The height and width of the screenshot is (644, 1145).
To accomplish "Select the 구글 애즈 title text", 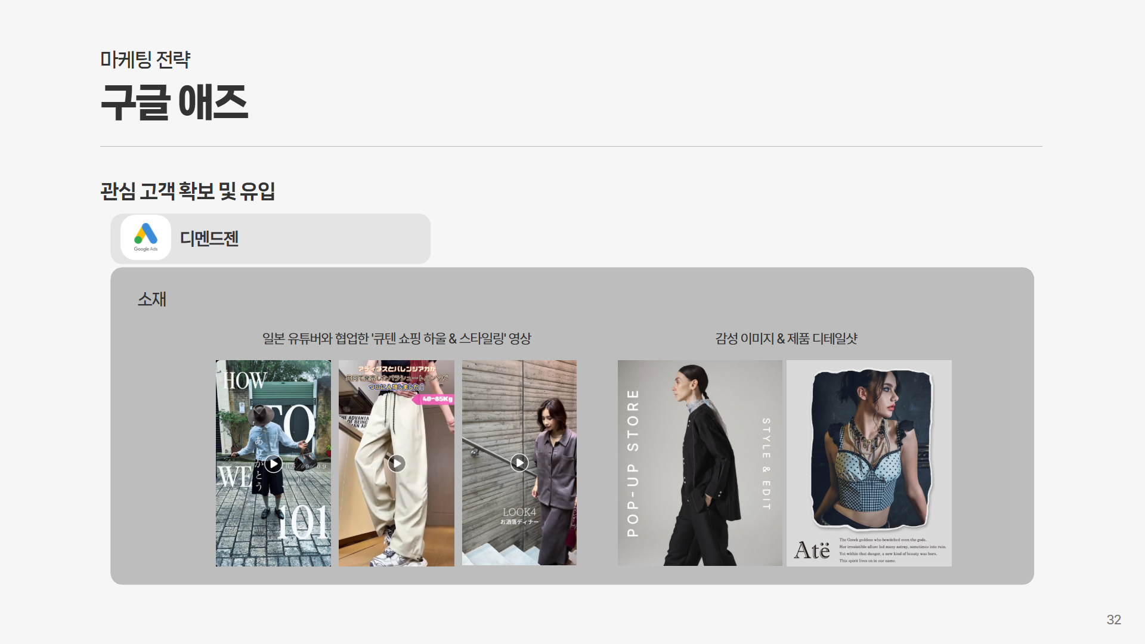I will click(x=174, y=103).
